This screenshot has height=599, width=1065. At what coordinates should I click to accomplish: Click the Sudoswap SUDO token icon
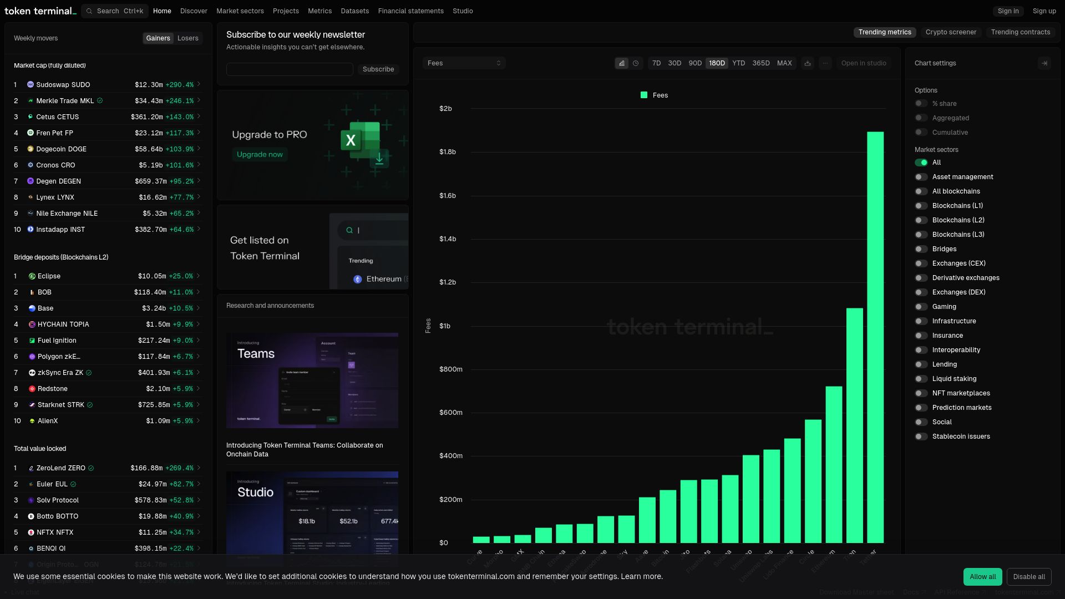31,85
